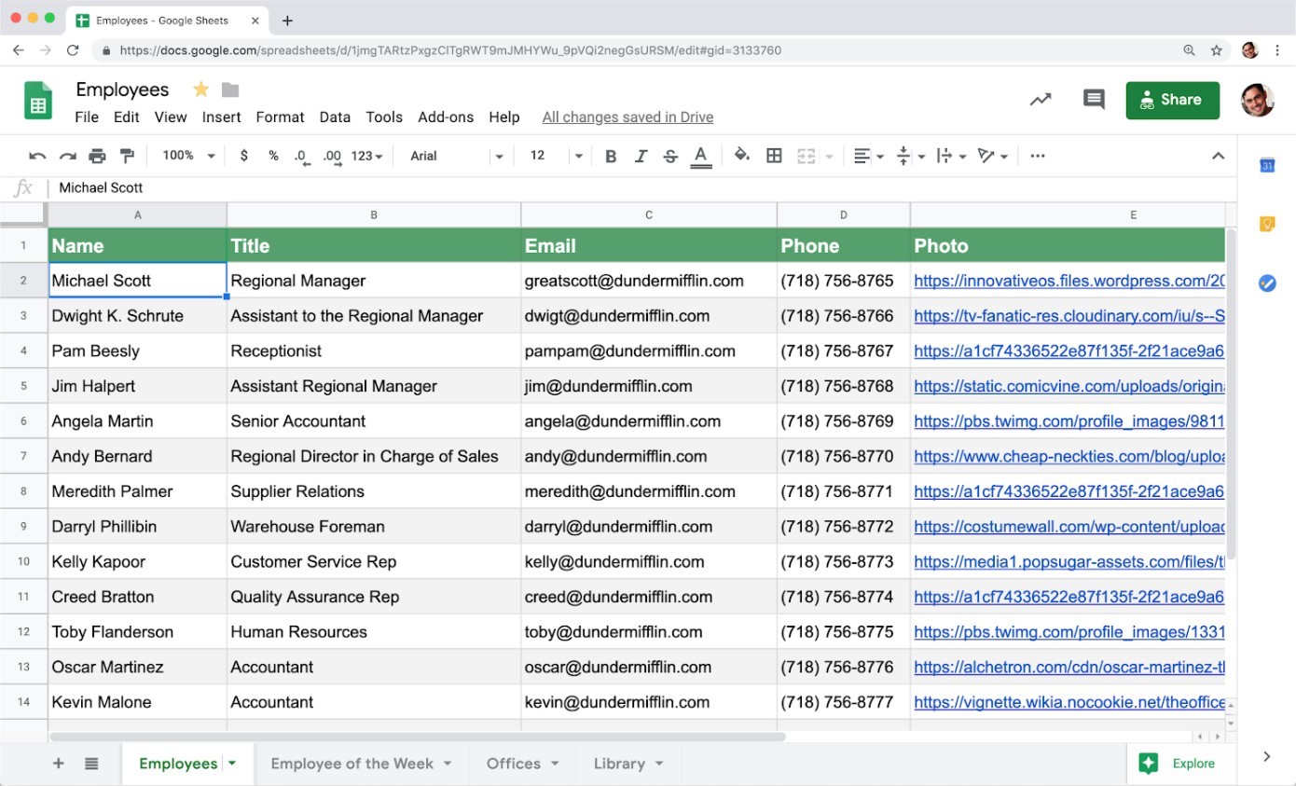Toggle bold formatting

611,156
